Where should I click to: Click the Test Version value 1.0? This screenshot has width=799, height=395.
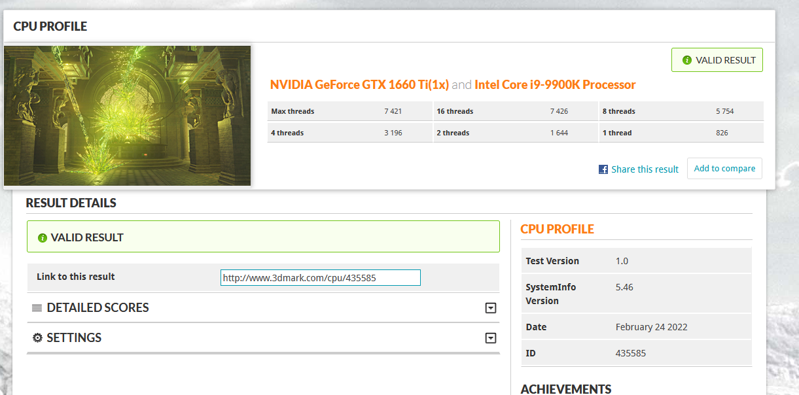coord(622,261)
